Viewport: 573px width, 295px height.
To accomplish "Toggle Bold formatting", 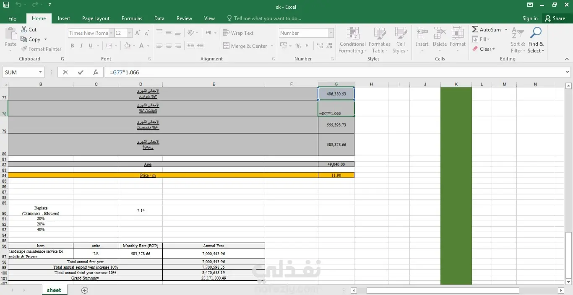I will point(72,46).
